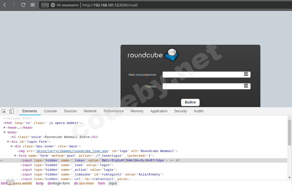Click the Elements panel scroll down arrow
This screenshot has width=292, height=186.
289,178
